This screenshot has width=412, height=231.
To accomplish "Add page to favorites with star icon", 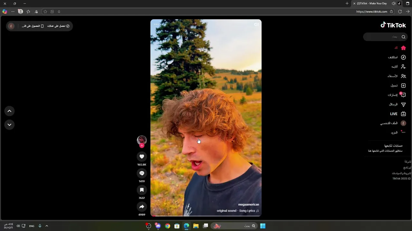I will coord(45,12).
